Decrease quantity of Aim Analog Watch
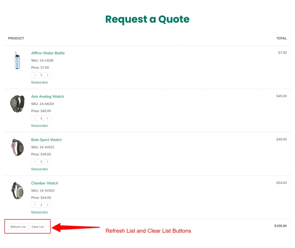Viewport: 295px width, 248px height. click(35, 118)
